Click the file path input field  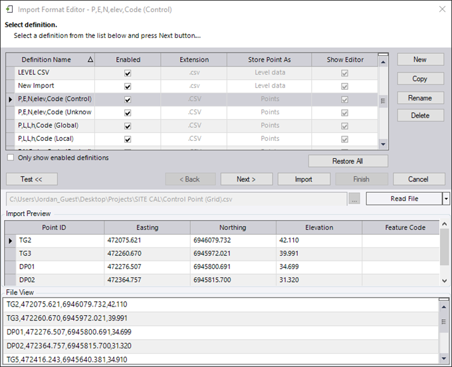tap(176, 199)
